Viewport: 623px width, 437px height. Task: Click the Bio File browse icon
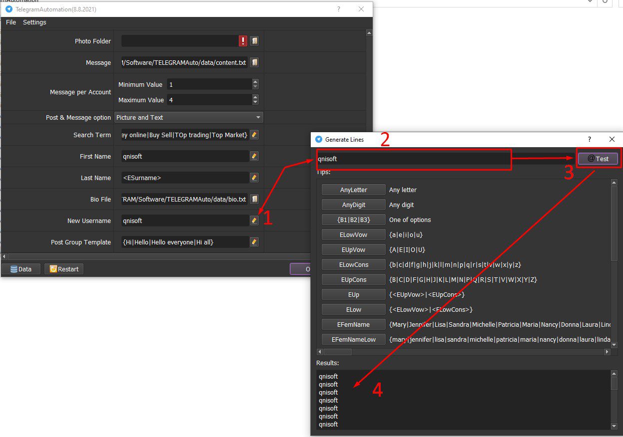click(254, 199)
